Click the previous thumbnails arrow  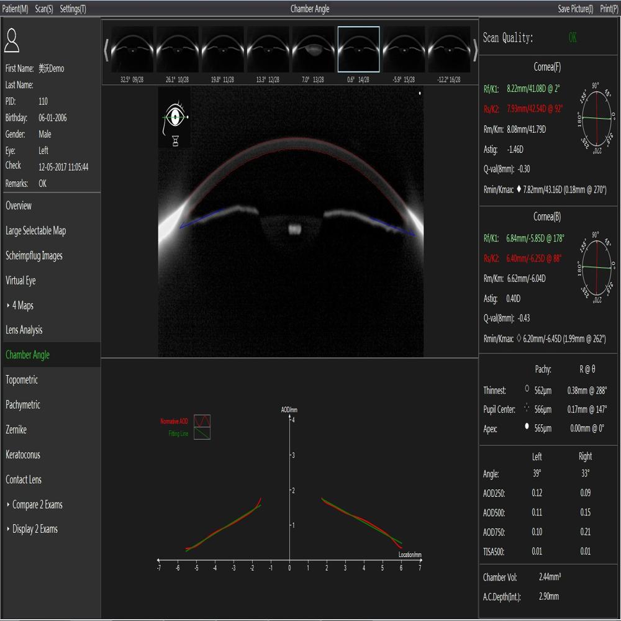click(106, 50)
